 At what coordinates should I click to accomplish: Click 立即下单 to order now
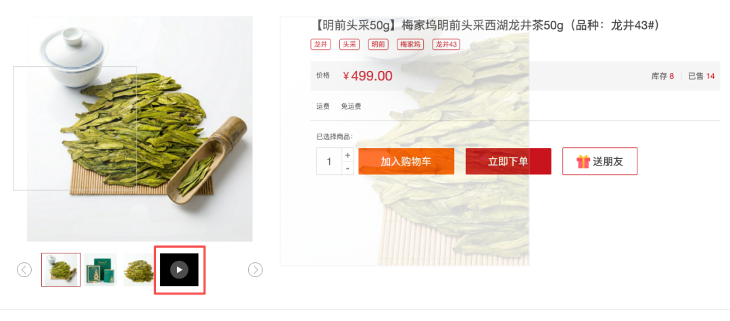(508, 162)
